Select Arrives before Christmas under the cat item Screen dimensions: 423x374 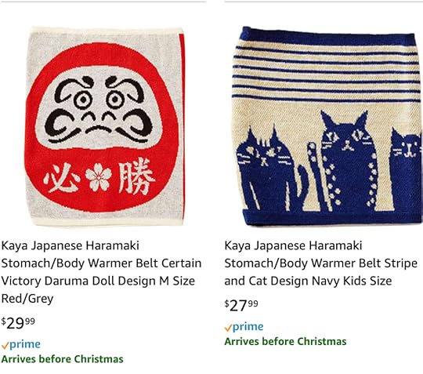[285, 342]
